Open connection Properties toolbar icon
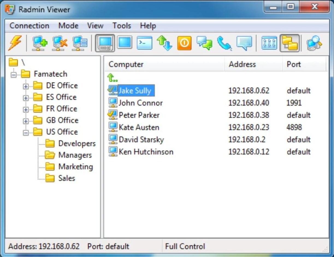The height and width of the screenshot is (257, 334). click(80, 43)
